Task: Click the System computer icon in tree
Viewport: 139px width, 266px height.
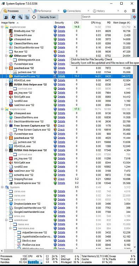Action: pos(7,187)
